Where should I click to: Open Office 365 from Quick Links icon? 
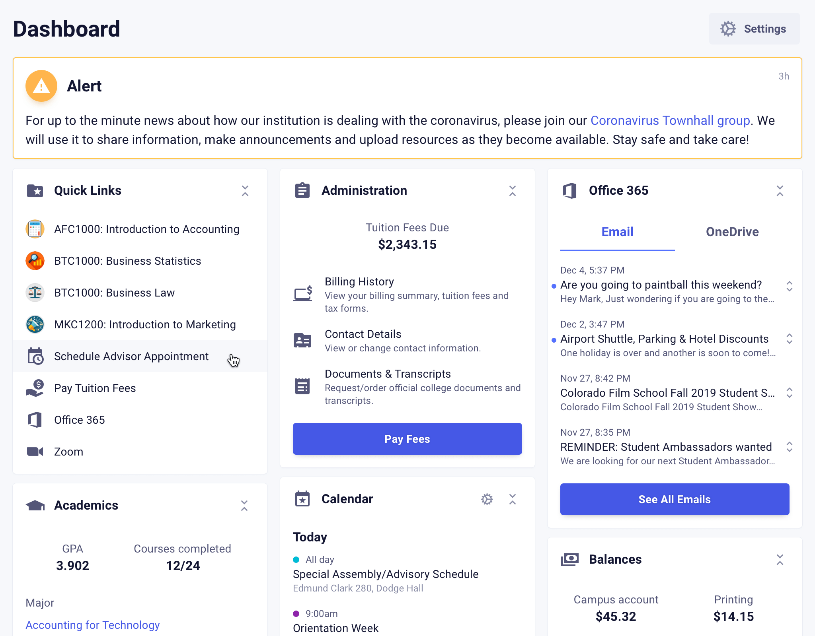pyautogui.click(x=35, y=420)
